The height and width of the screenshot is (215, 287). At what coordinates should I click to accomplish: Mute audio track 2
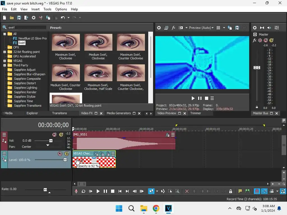[54, 135]
